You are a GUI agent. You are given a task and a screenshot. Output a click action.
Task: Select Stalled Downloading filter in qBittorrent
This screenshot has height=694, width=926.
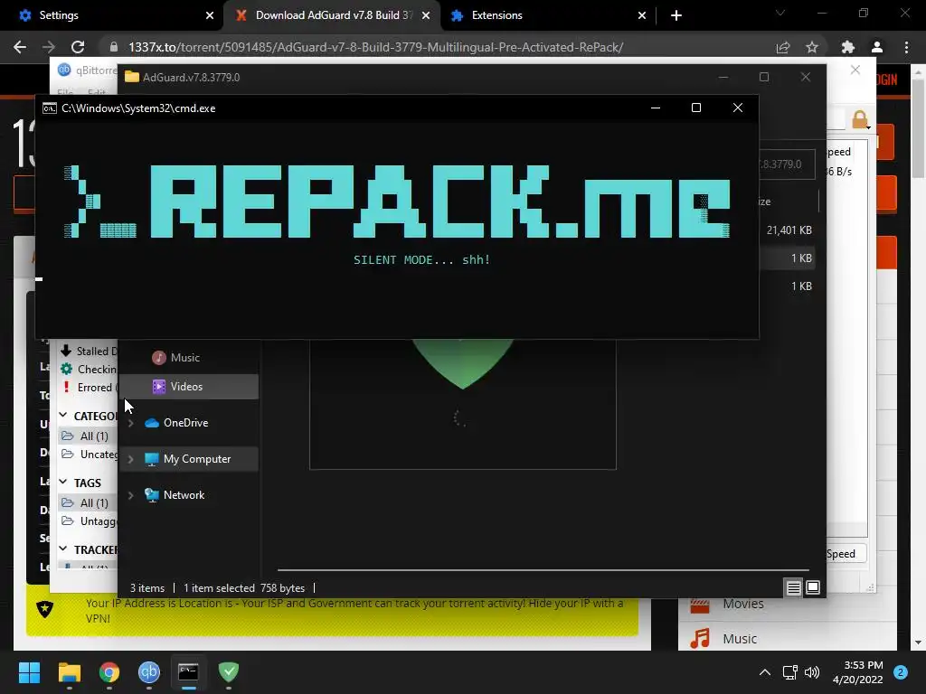89,352
